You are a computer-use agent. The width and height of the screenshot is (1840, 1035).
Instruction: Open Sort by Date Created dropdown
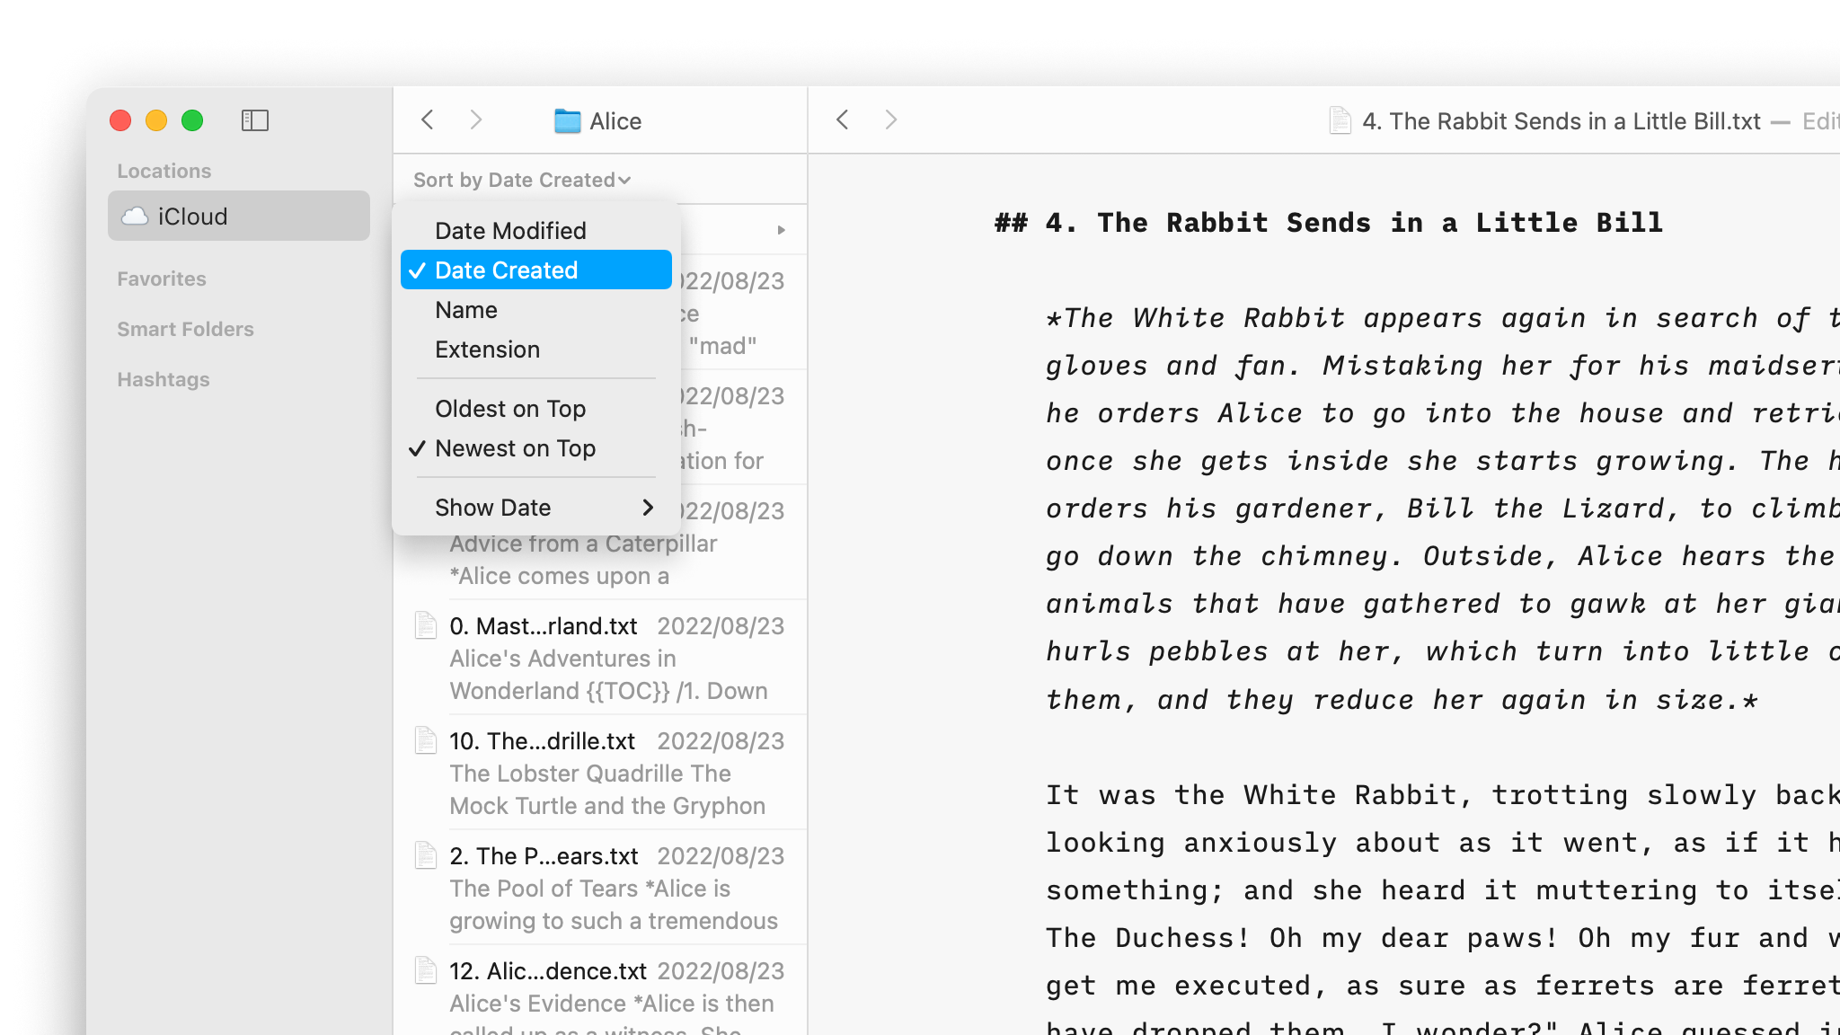522,180
